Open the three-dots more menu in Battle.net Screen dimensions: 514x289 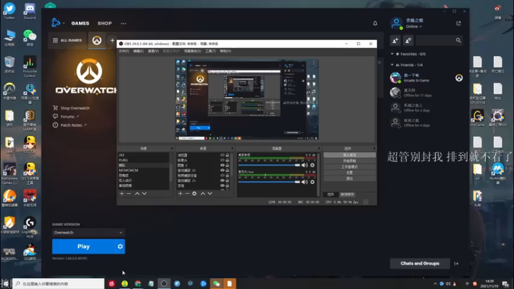[x=123, y=23]
